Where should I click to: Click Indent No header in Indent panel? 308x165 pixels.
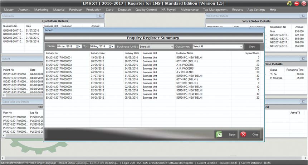pos(9,70)
